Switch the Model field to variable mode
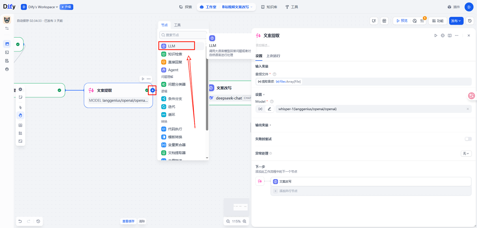The width and height of the screenshot is (477, 228). (x=260, y=109)
